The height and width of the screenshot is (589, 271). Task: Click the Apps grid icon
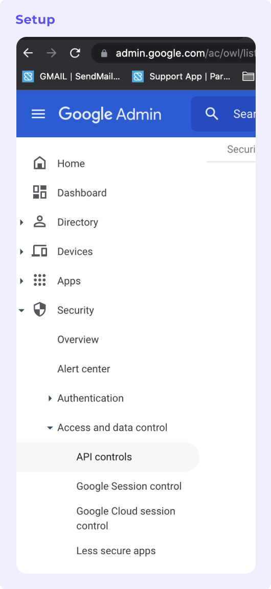[40, 280]
